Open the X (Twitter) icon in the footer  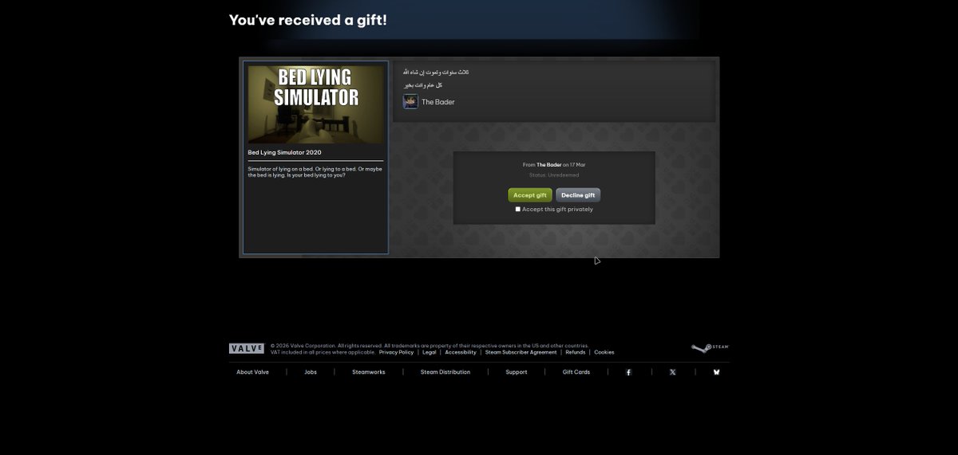point(672,372)
